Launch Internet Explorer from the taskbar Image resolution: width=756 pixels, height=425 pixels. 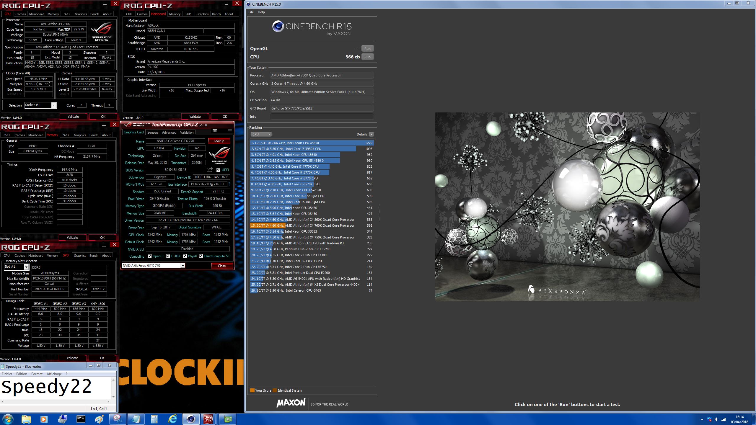click(172, 419)
